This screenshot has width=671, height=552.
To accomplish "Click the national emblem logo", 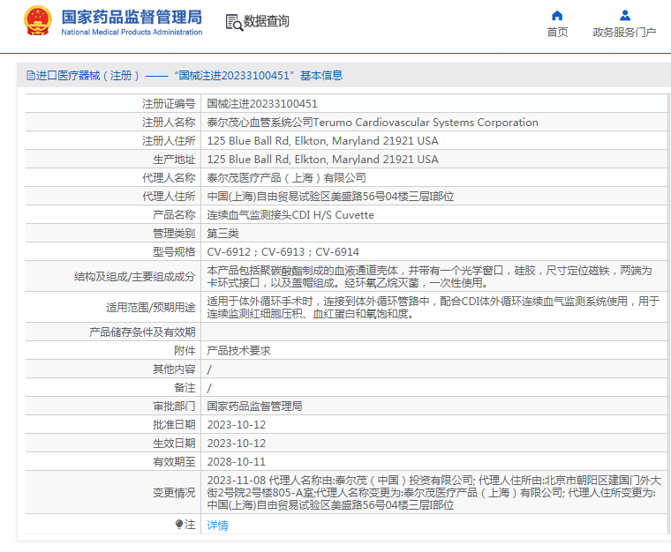I will tap(38, 20).
